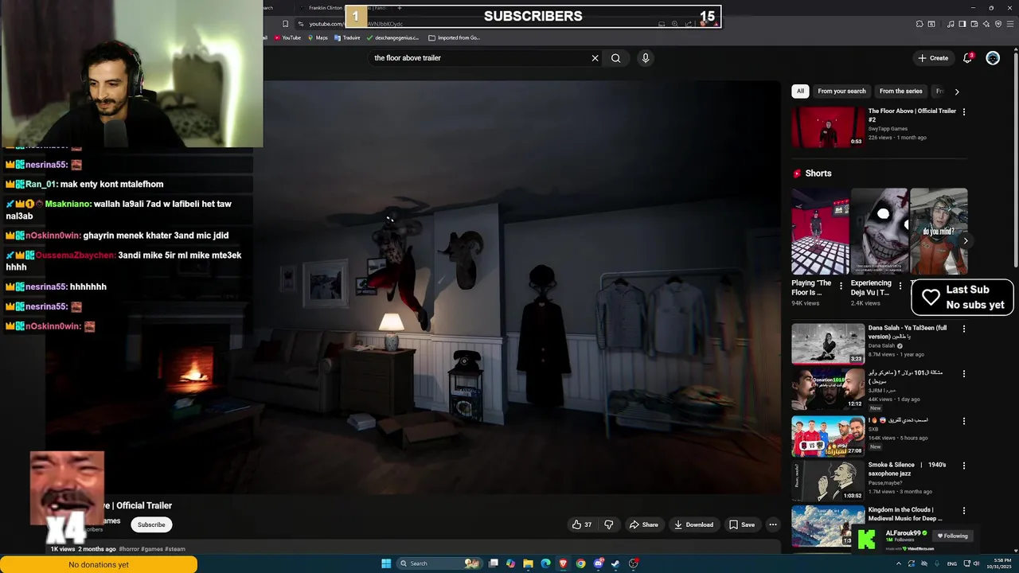Open the Imported from Go... bookmarks folder
Viewport: 1019px width, 573px height.
(454, 37)
